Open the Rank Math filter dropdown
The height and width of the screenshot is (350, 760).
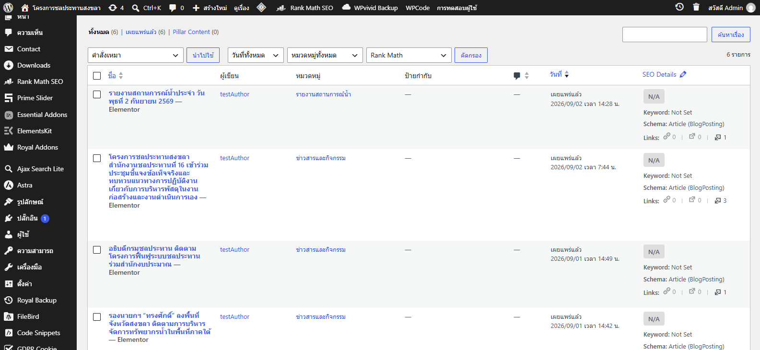pos(409,55)
